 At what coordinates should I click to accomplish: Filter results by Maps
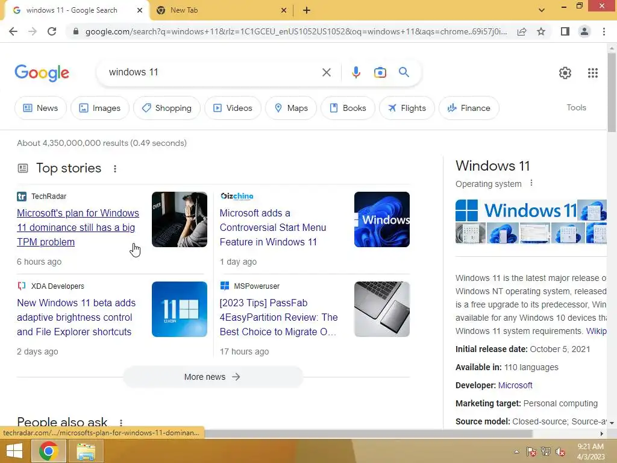pos(291,108)
